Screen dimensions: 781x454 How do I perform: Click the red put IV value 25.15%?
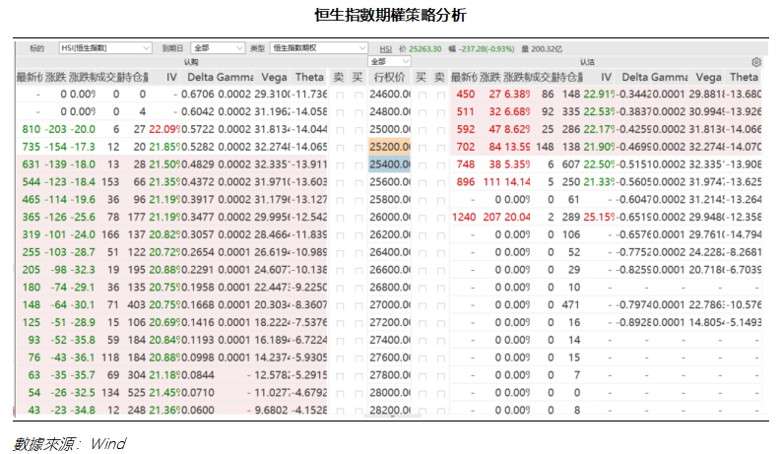pyautogui.click(x=599, y=217)
